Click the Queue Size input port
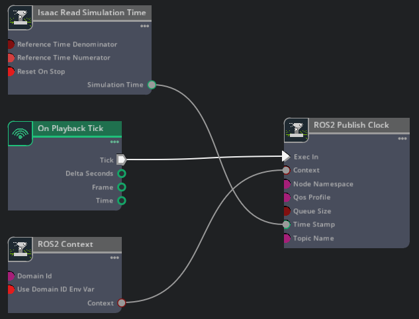 click(287, 211)
